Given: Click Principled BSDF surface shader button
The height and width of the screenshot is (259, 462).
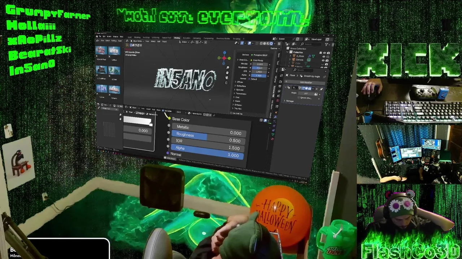Looking at the screenshot, I should [x=260, y=55].
